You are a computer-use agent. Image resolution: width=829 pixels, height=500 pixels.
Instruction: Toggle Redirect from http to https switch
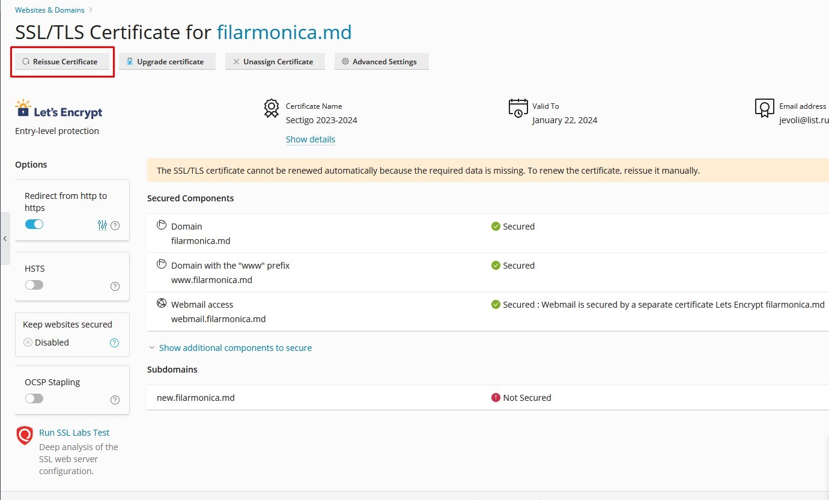tap(34, 224)
